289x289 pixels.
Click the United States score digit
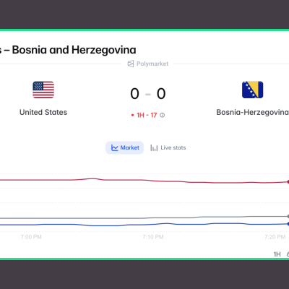tap(134, 94)
